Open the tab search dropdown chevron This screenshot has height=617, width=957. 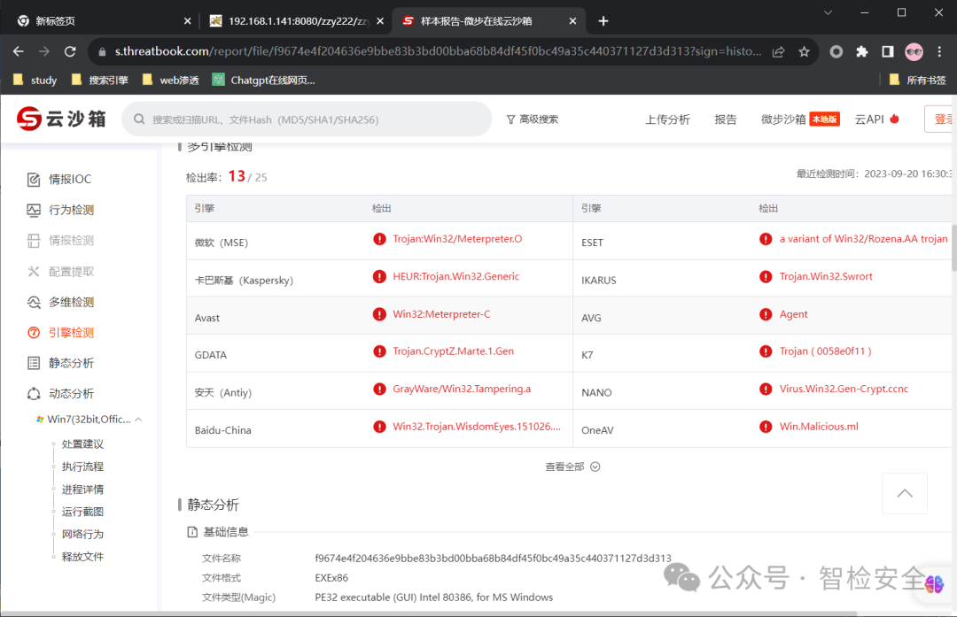828,12
